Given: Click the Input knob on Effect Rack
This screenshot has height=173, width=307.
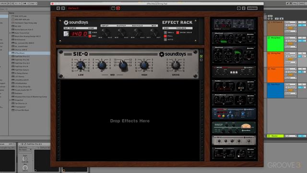Looking at the screenshot, I should [106, 32].
